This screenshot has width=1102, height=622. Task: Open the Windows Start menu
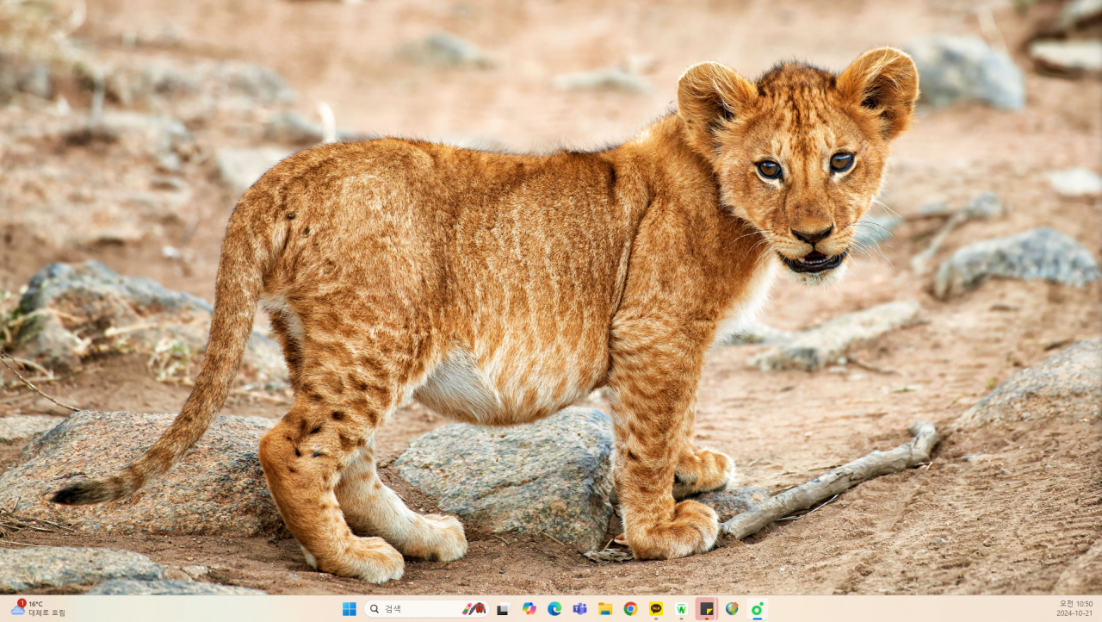(x=349, y=609)
